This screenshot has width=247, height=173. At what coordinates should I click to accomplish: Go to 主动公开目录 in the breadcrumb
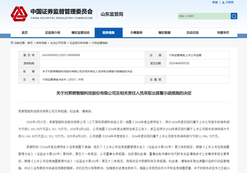pos(58,43)
